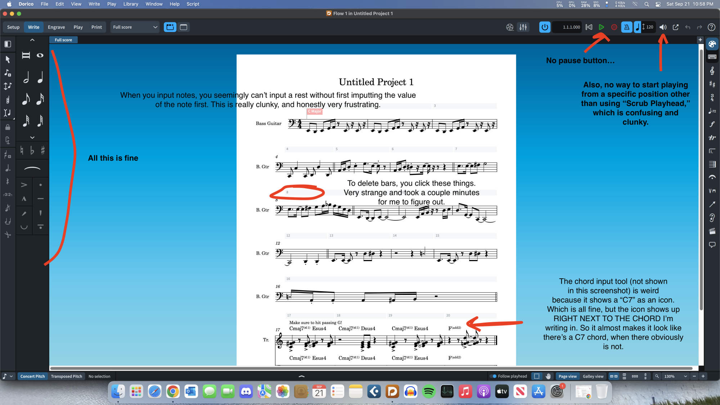Toggle the metronome click button
Viewport: 720px width, 405px height.
[627, 27]
